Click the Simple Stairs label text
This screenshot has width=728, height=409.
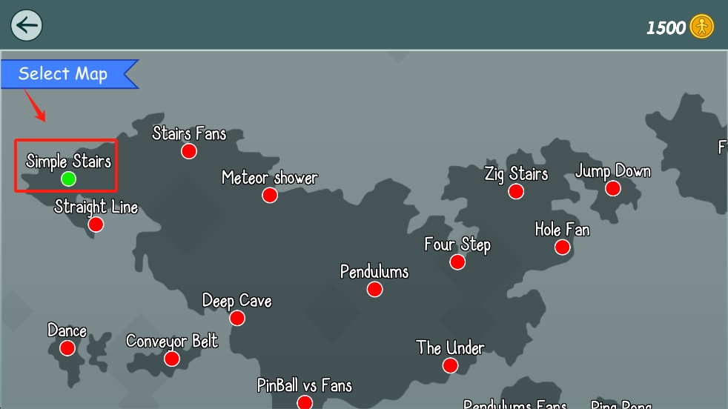69,162
